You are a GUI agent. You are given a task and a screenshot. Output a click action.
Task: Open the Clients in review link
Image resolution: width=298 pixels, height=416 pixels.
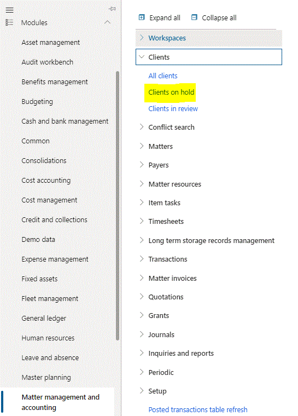(173, 109)
